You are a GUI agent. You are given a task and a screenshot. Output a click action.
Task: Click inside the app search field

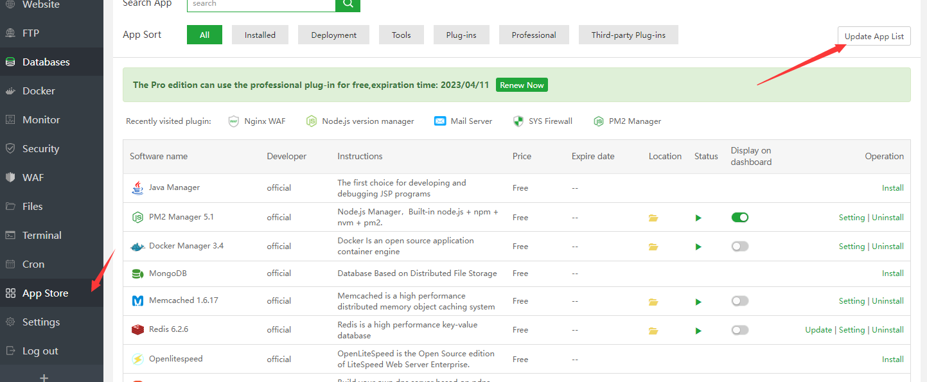tap(260, 4)
